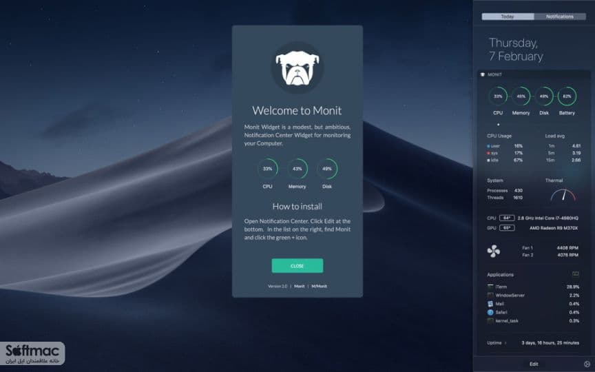Click the 5m load average 3.19
Viewport: 595px width, 372px height.
[576, 154]
